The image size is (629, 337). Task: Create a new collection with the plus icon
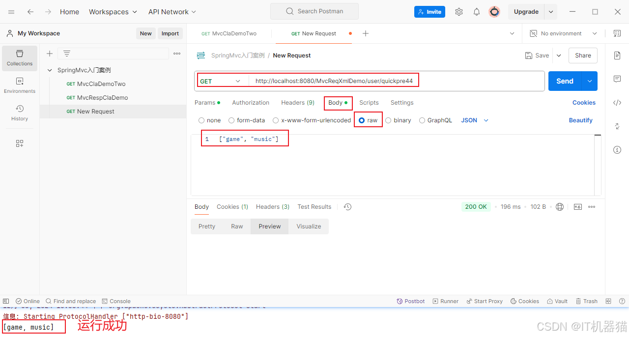point(49,54)
